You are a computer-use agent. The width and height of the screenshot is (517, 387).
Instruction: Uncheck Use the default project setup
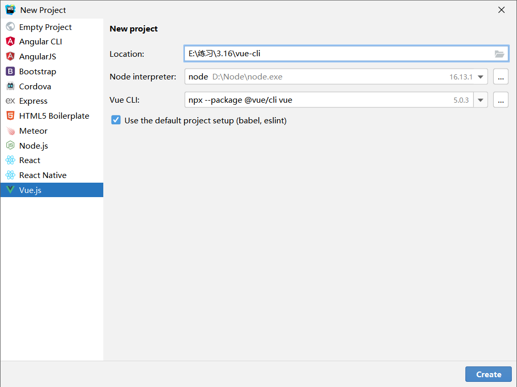tap(116, 120)
